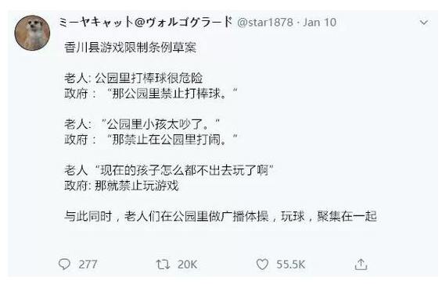This screenshot has width=442, height=284.
Task: Select the 277 replies count
Action: tap(88, 264)
